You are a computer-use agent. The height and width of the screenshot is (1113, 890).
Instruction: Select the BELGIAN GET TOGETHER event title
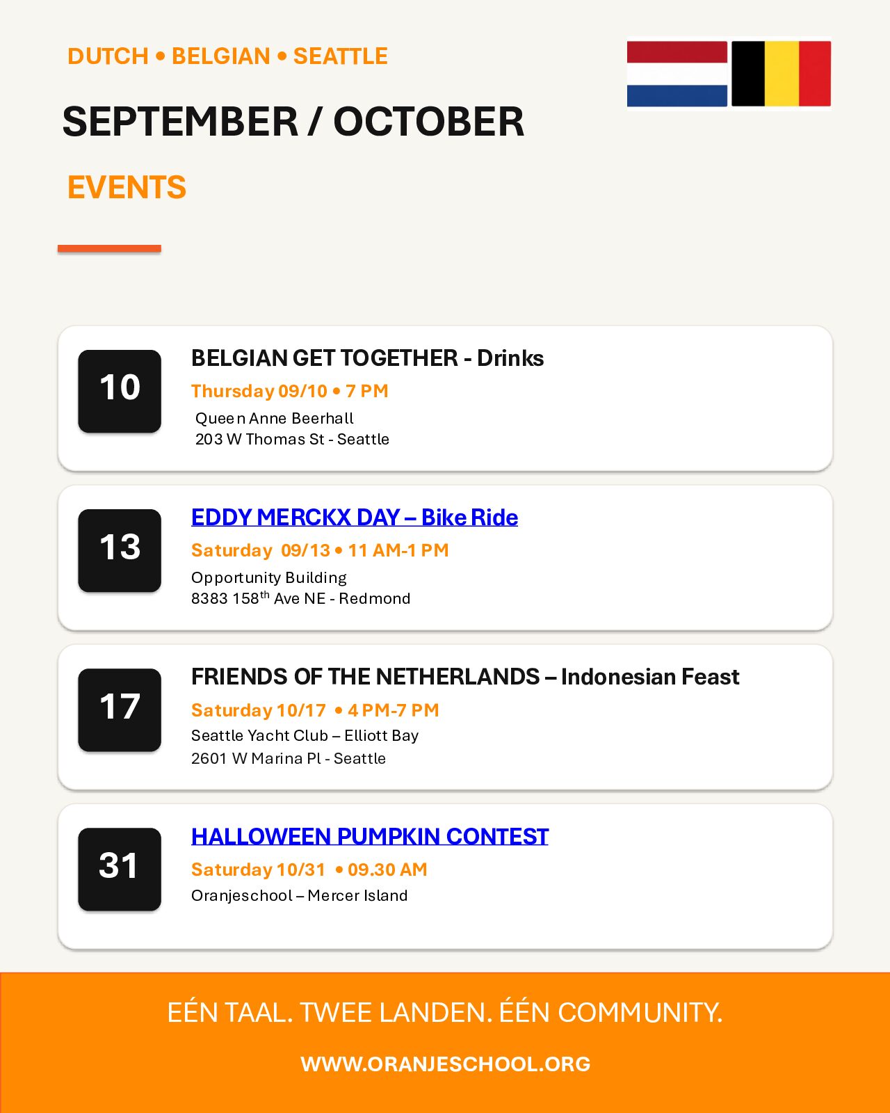pos(367,358)
